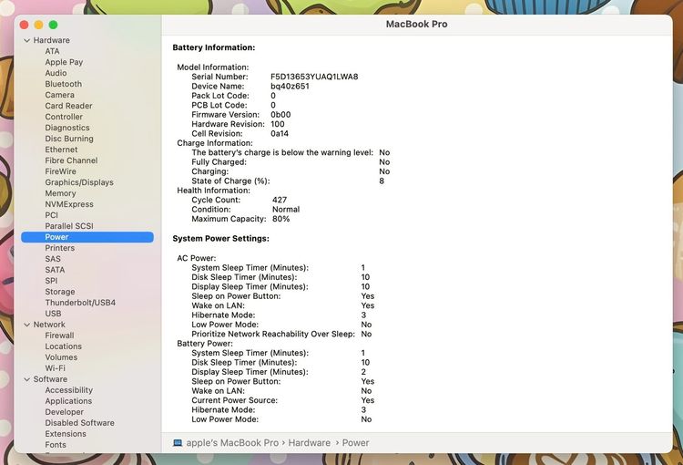Select SPI in the sidebar

click(51, 281)
